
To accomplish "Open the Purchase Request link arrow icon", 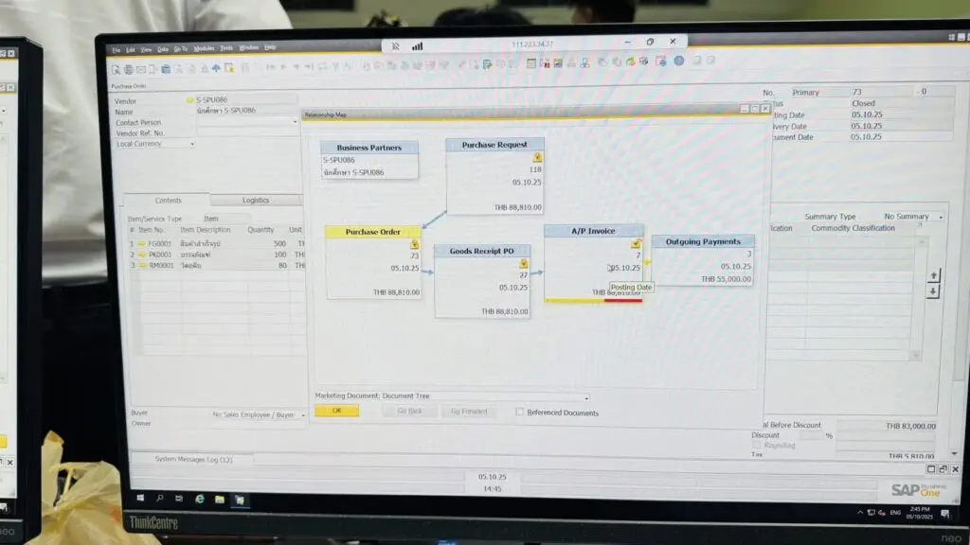I will [537, 158].
